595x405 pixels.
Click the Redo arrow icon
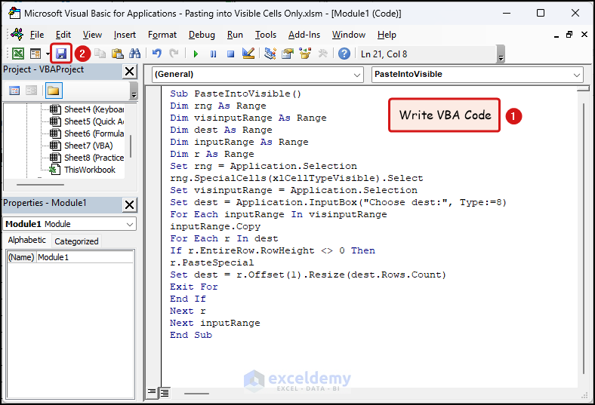[174, 54]
